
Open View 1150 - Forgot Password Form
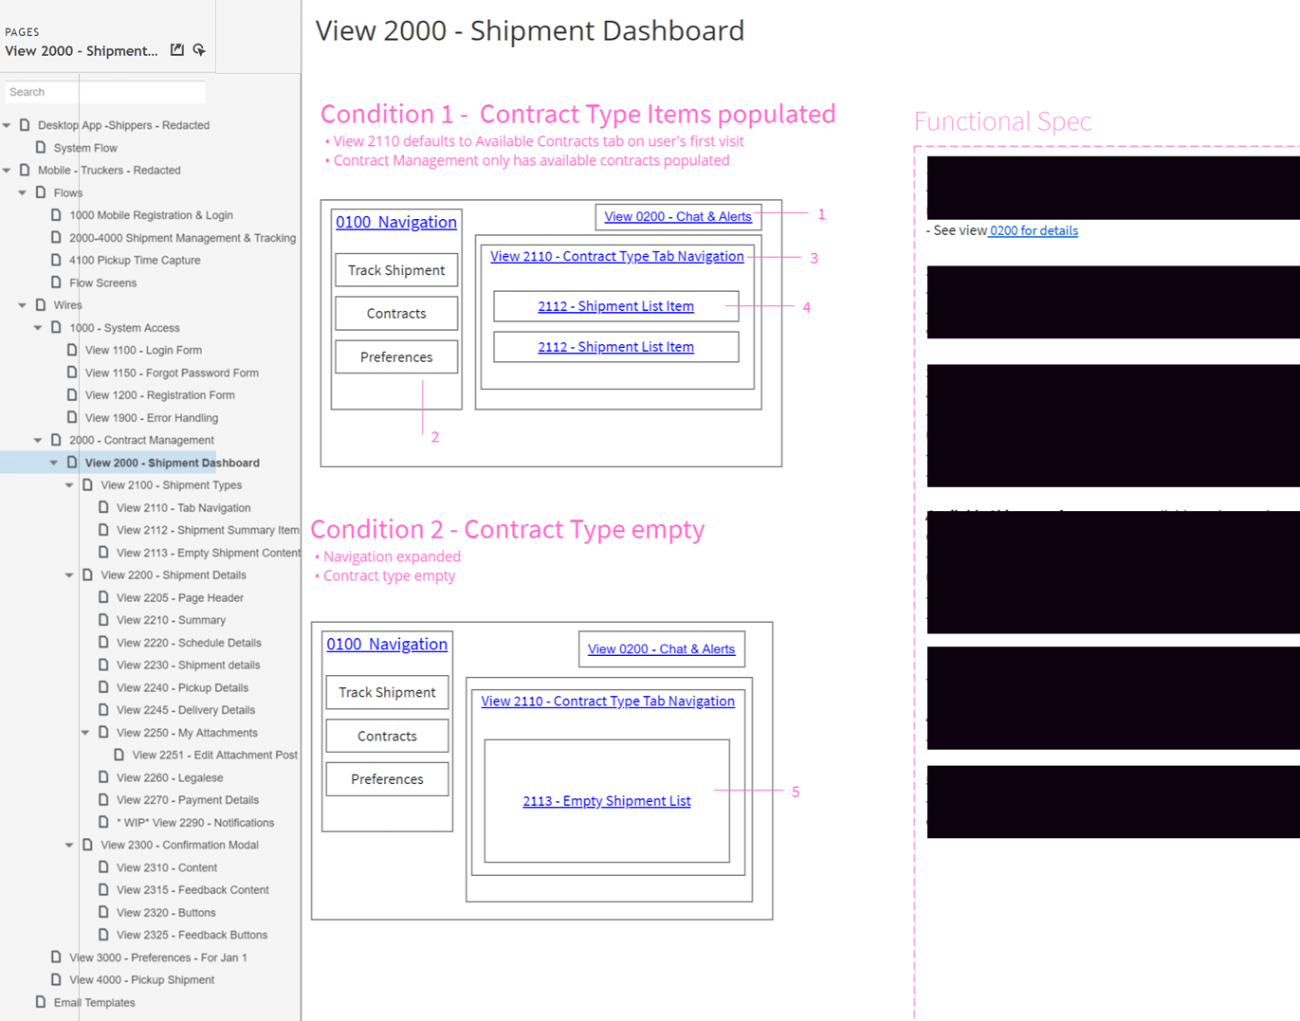coord(172,373)
